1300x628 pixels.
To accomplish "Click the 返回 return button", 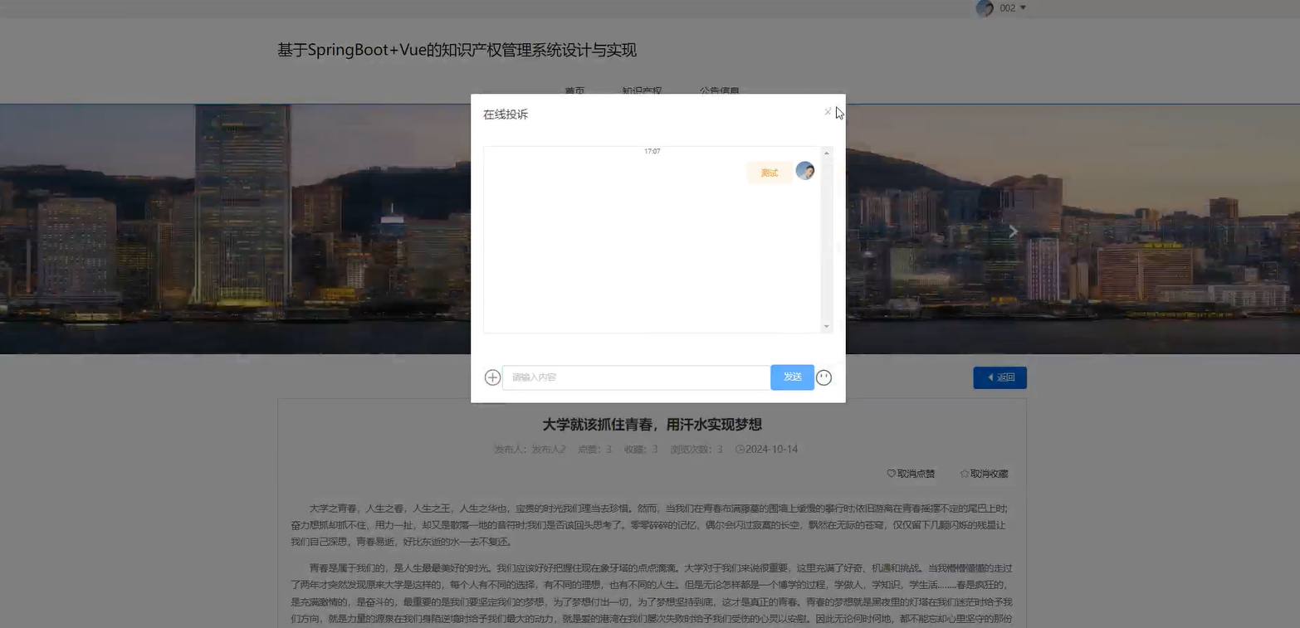I will coord(1000,377).
